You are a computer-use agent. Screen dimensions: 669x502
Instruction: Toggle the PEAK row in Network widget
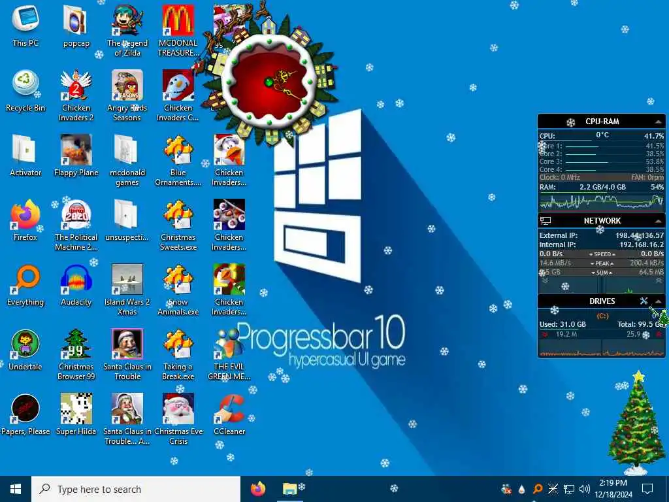[602, 263]
